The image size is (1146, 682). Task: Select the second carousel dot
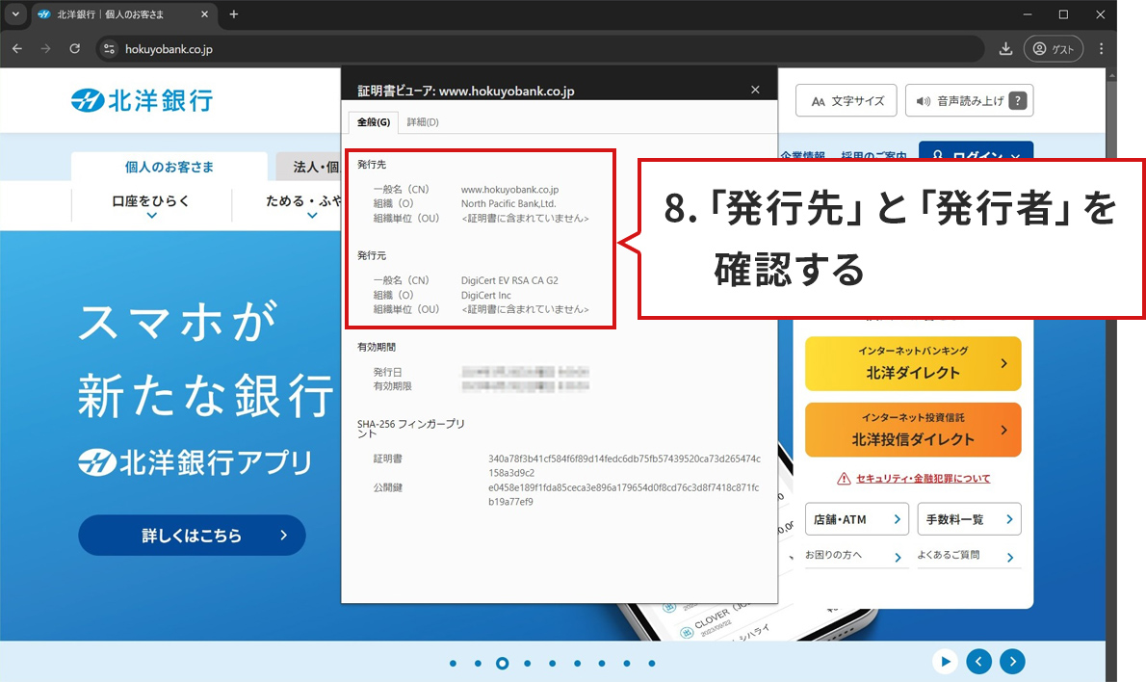click(x=478, y=664)
